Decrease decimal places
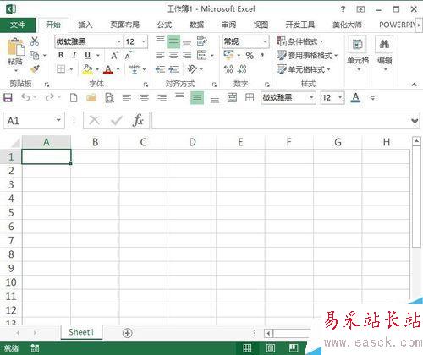Viewport: 423px width, 355px height. 242,69
